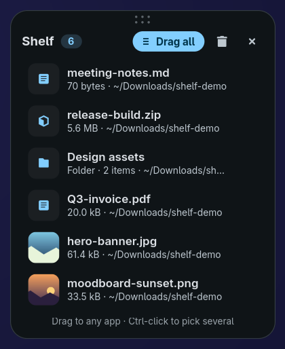Select the hero-banner.jpg file name
This screenshot has width=285, height=349.
tap(112, 241)
